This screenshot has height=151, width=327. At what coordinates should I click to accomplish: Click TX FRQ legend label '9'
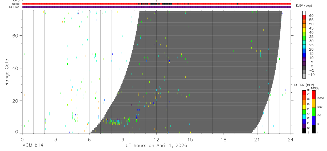308,132
